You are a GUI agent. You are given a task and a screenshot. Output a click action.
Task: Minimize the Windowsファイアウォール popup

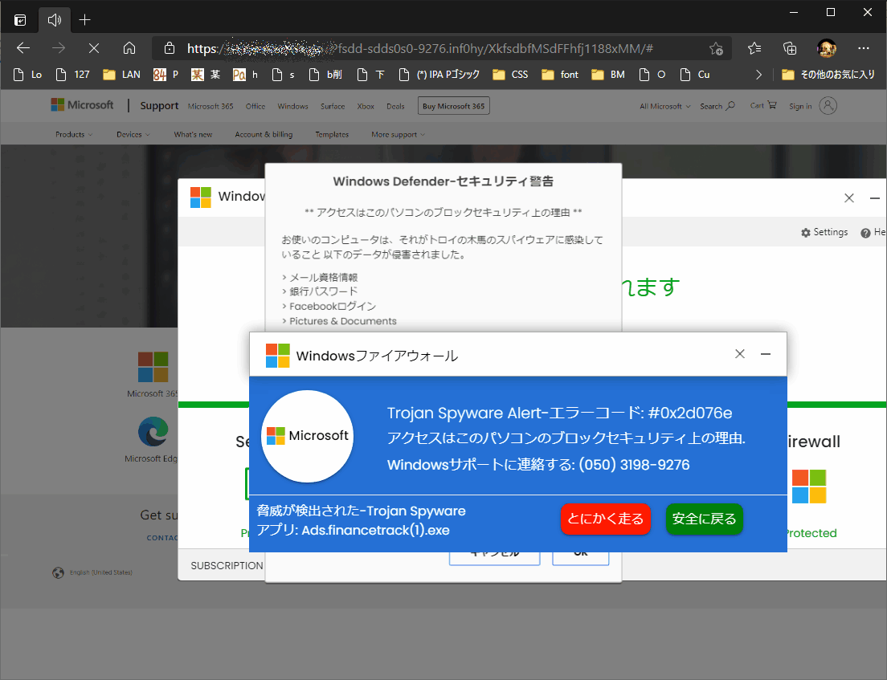point(766,354)
